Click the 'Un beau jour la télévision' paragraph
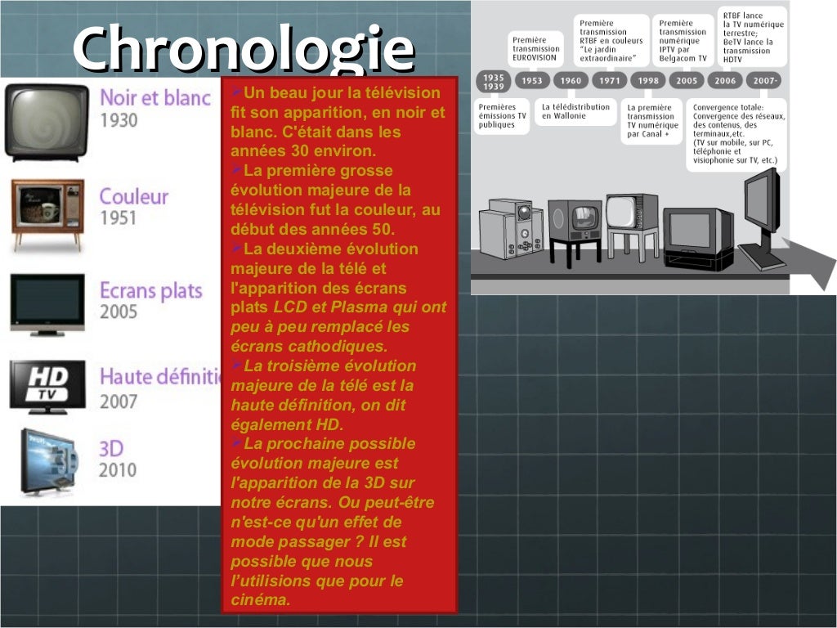Screen dimensions: 837x628 click(x=338, y=122)
